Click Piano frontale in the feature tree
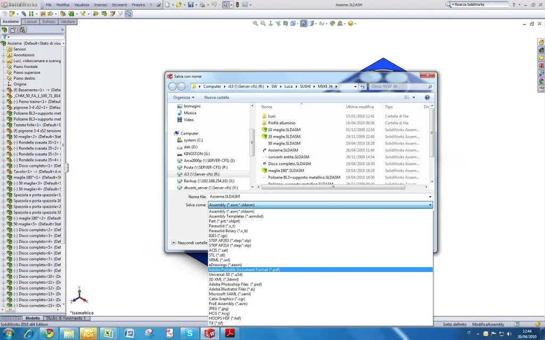This screenshot has width=545, height=340. click(x=26, y=66)
